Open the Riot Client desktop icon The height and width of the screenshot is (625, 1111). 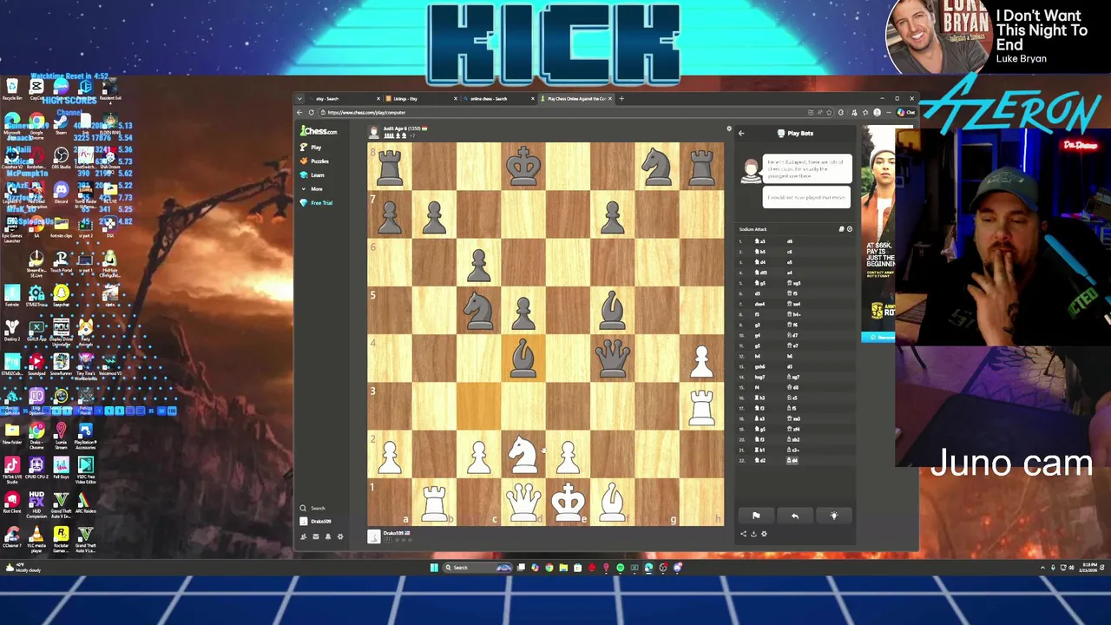coord(12,503)
